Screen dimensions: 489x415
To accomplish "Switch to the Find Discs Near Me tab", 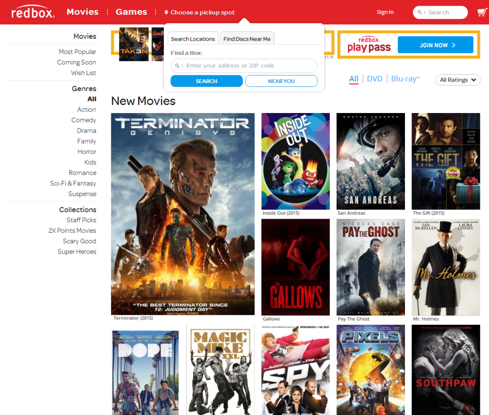I will [x=247, y=39].
